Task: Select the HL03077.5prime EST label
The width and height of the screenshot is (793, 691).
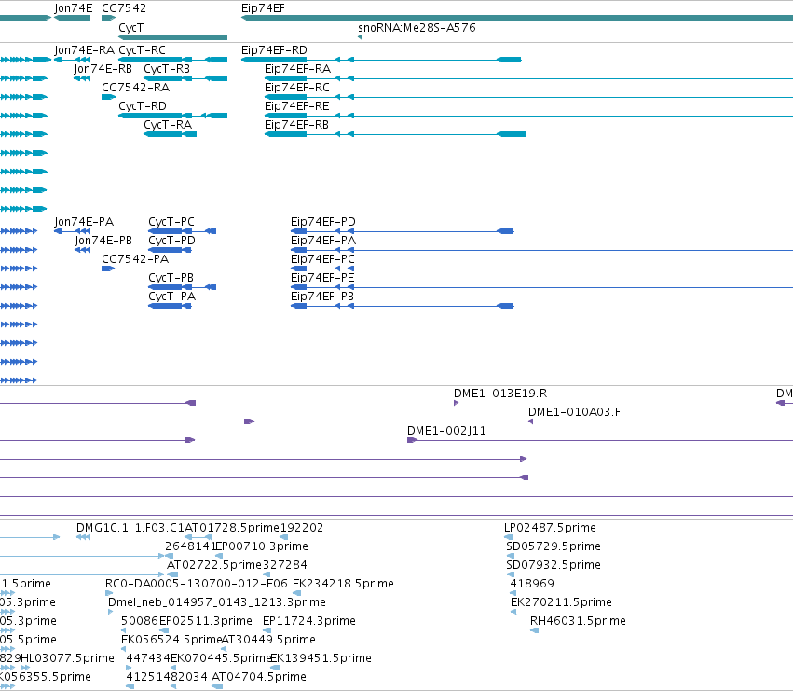Action: (x=68, y=658)
